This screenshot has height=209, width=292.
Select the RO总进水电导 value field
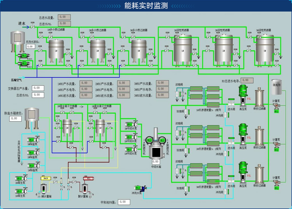(x=247, y=80)
